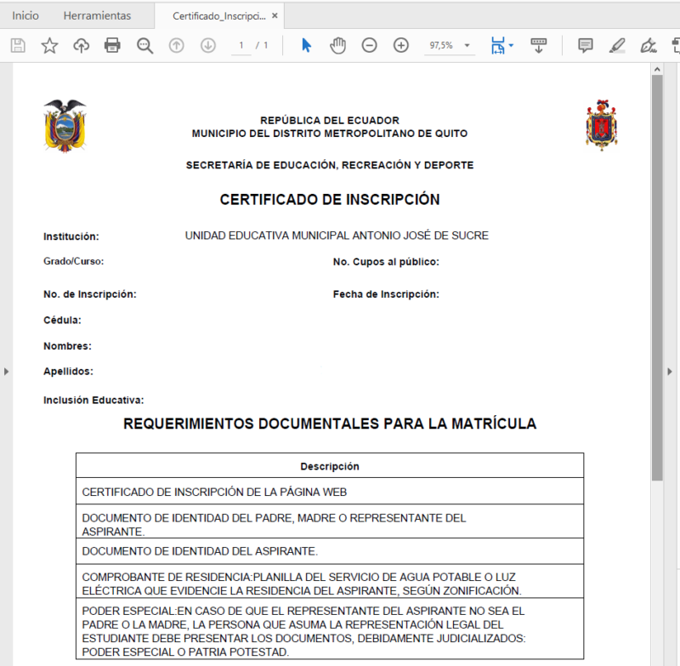Click the current page number field
This screenshot has width=680, height=666.
[x=242, y=46]
